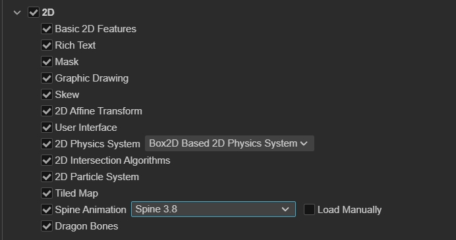Toggle the Tiled Map checkbox
Screen dimensions: 456x240
[x=47, y=193]
